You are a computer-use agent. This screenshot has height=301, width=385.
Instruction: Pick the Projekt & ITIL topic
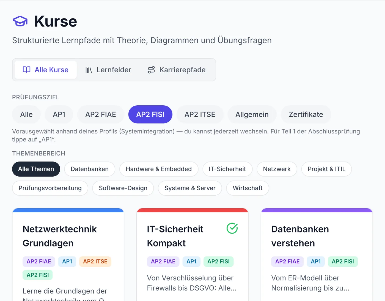pyautogui.click(x=326, y=169)
